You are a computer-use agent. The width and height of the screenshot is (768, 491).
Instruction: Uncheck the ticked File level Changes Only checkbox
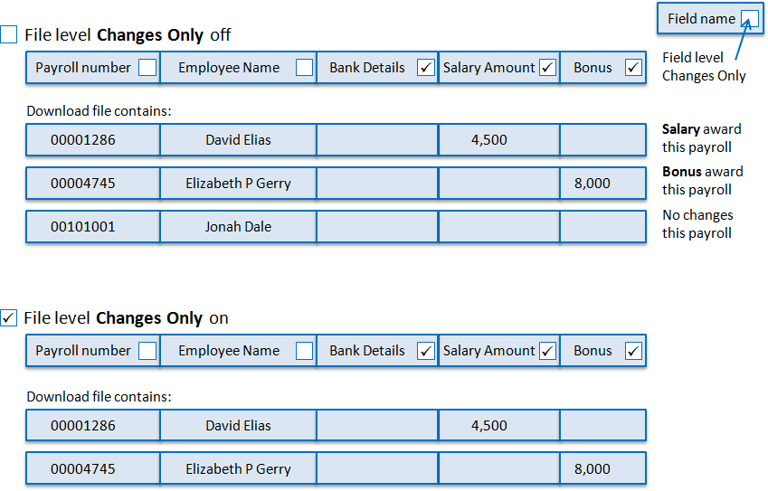(9, 317)
